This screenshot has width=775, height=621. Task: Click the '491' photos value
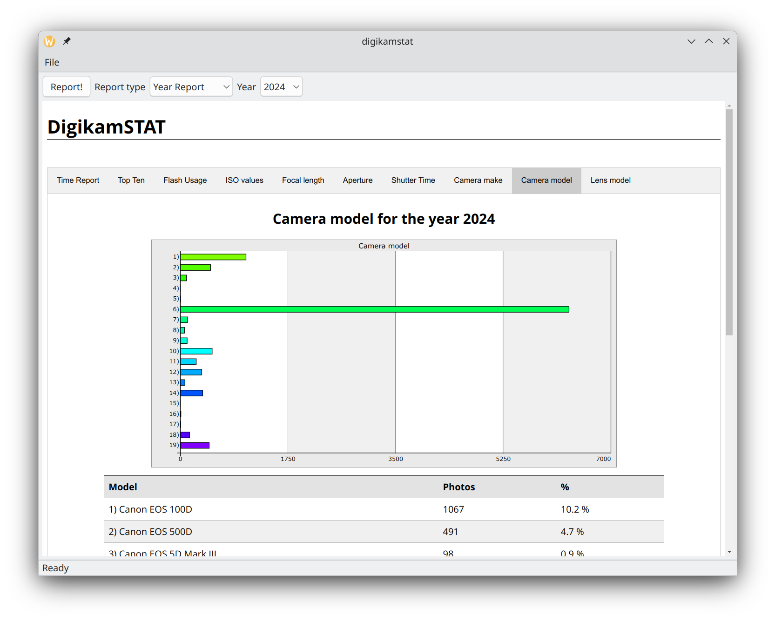click(451, 532)
